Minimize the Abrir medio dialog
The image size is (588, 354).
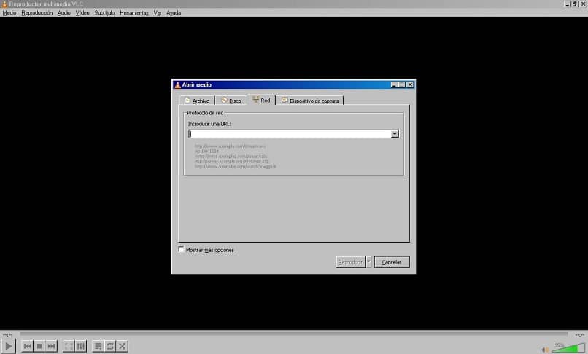394,84
